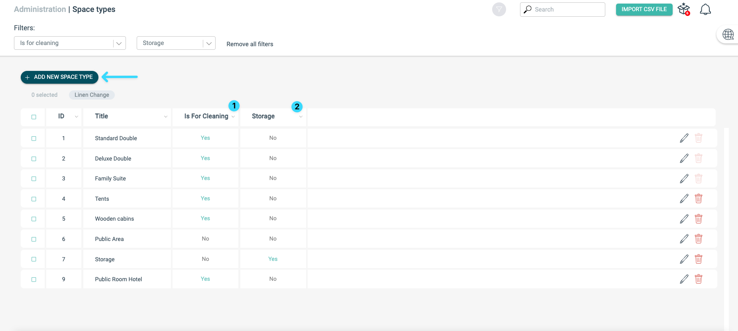The height and width of the screenshot is (331, 738).
Task: Edit the Public Area row pencil icon
Action: point(684,239)
